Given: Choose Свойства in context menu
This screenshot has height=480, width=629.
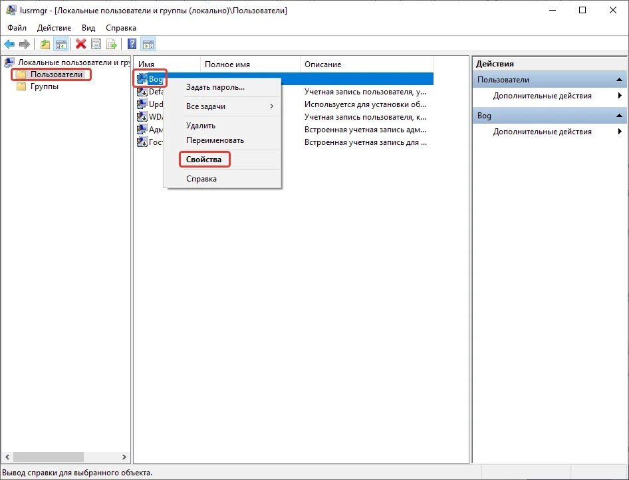Looking at the screenshot, I should tap(223, 160).
